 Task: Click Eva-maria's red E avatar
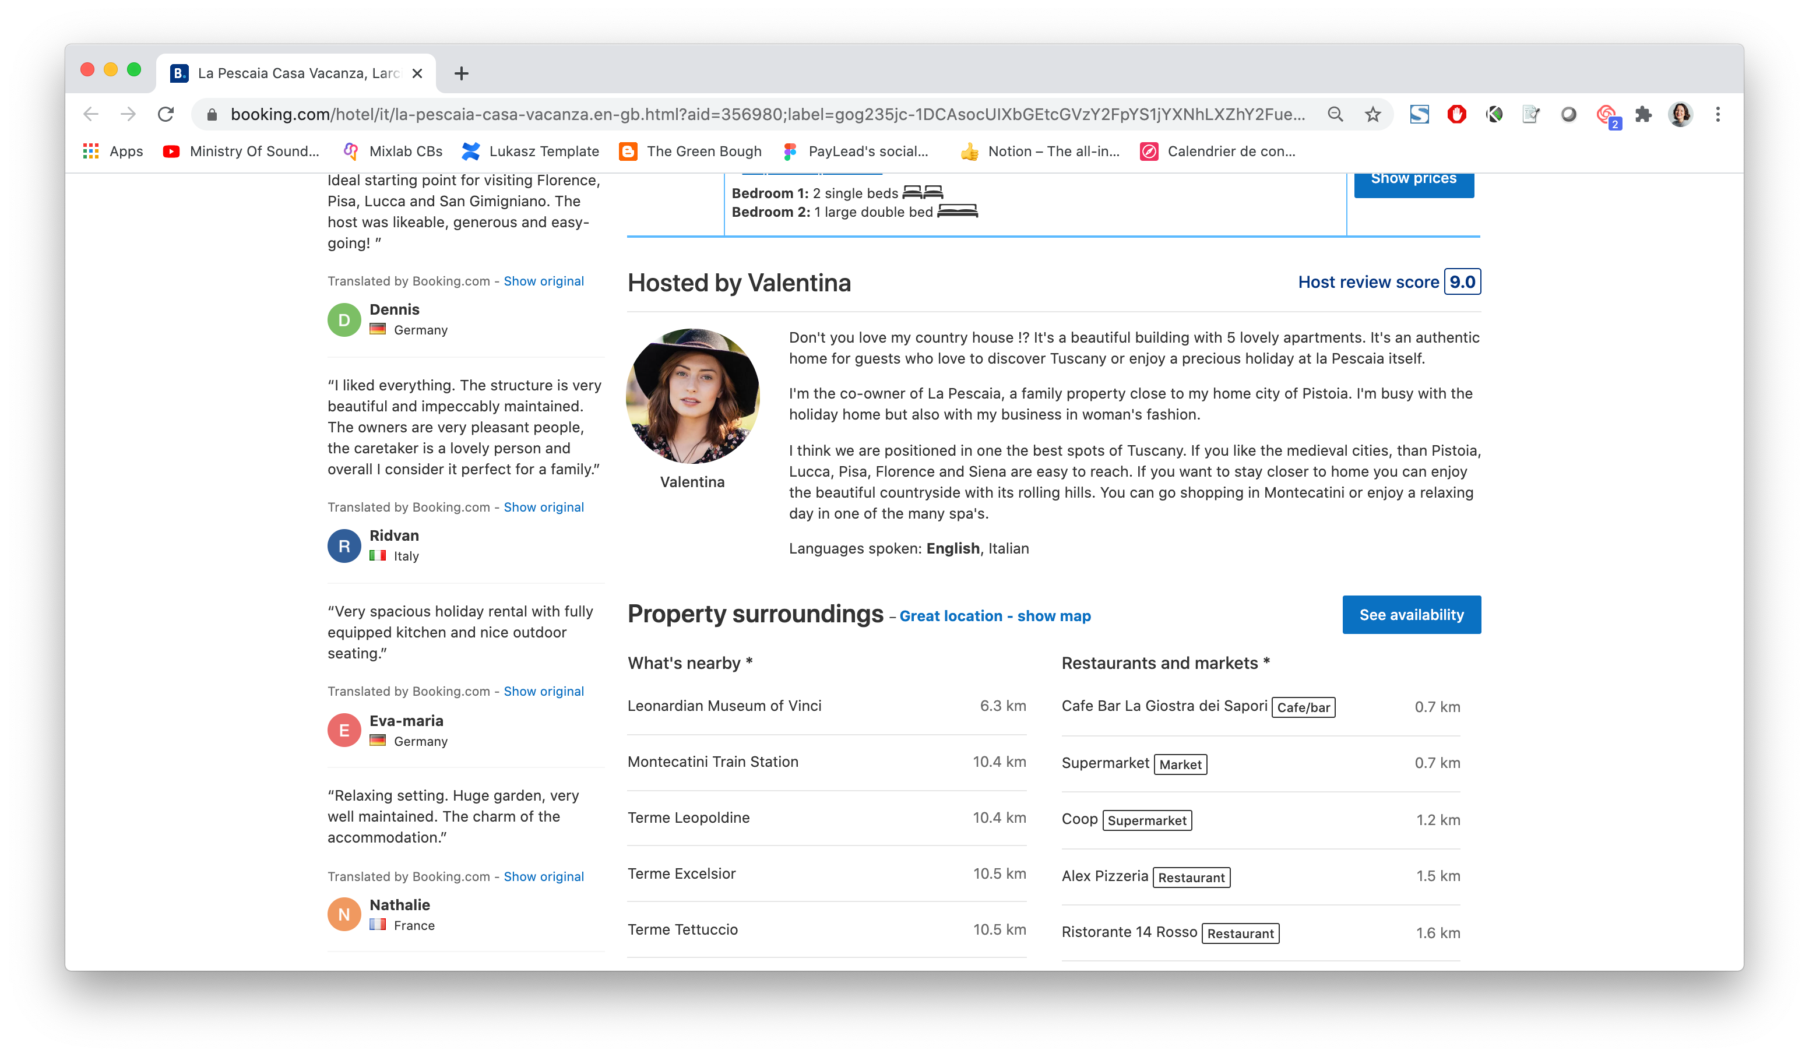click(x=344, y=731)
